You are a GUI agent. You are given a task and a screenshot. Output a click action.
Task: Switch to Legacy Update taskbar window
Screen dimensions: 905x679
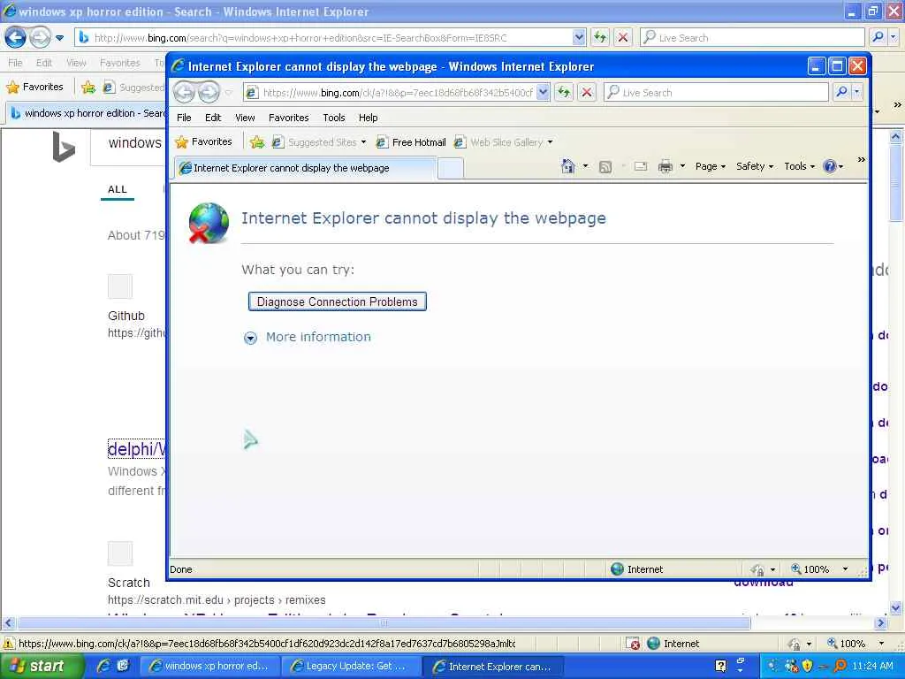pos(351,666)
